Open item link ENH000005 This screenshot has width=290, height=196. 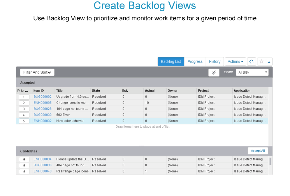point(43,103)
